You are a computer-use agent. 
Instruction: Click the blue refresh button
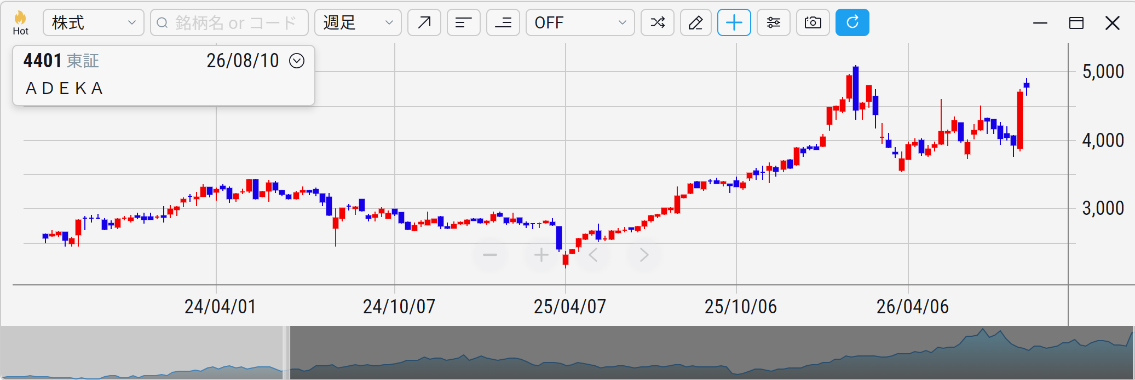[x=852, y=22]
